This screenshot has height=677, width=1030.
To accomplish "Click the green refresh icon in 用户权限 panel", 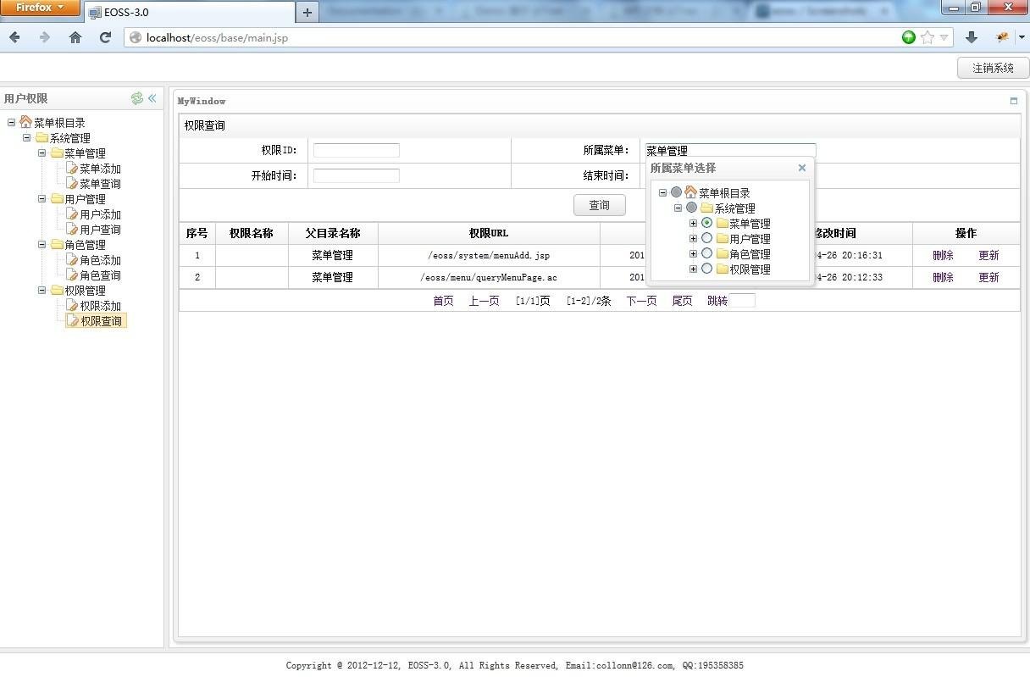I will pos(137,98).
